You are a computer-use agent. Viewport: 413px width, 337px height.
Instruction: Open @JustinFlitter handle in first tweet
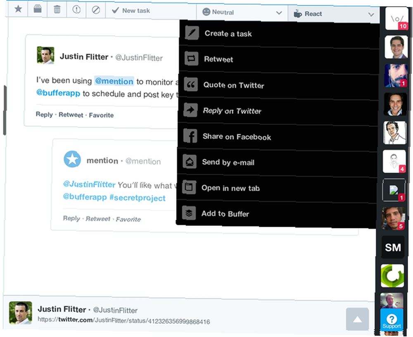pos(139,58)
